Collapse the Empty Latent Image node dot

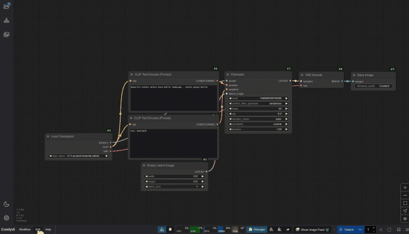(144, 165)
